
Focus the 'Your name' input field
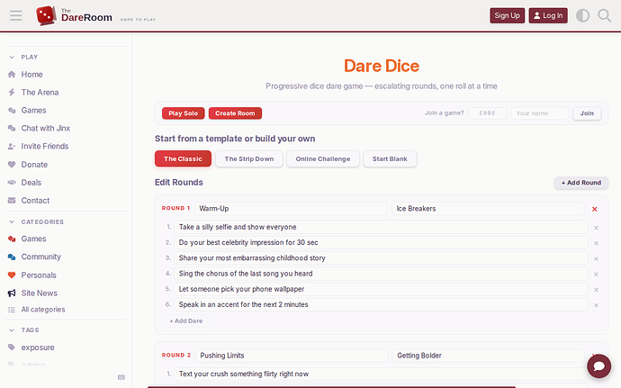point(540,113)
